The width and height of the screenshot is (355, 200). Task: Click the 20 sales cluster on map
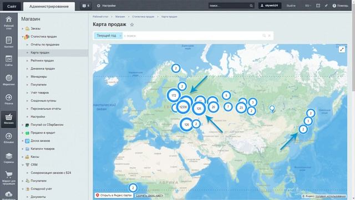213,107
